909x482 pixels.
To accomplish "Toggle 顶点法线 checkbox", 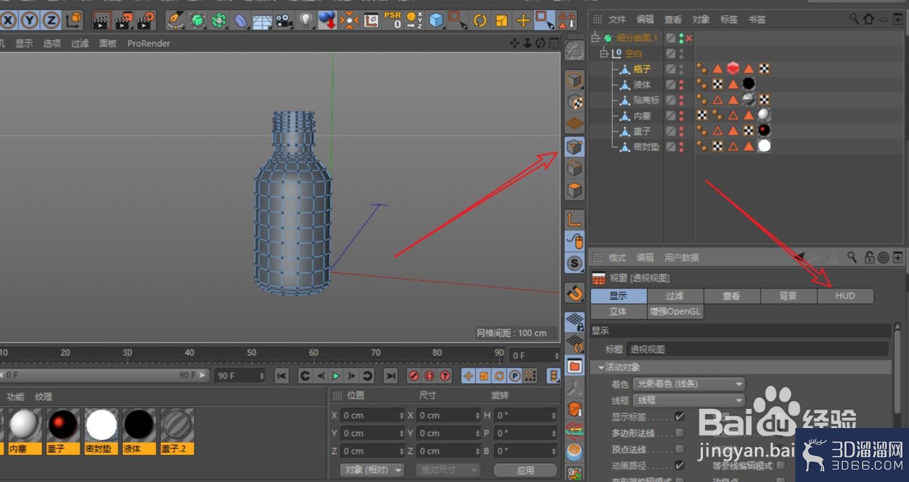I will 679,450.
